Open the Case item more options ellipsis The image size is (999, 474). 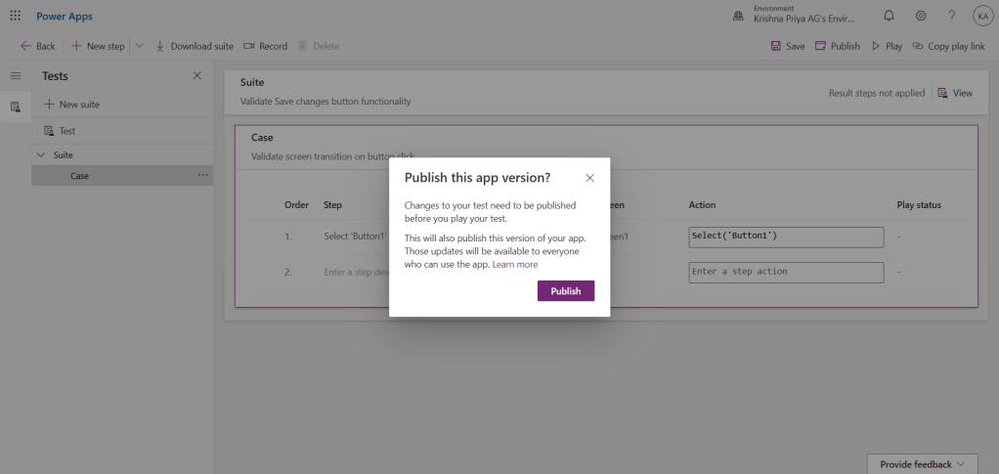tap(202, 176)
